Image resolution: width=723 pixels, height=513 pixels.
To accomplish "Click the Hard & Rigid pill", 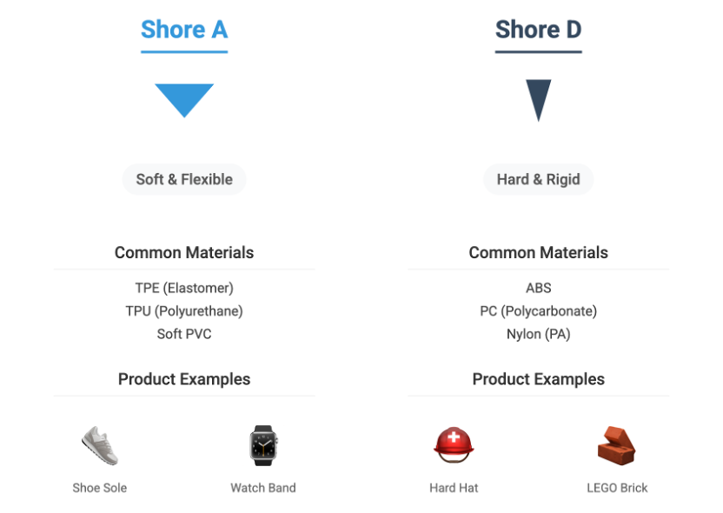I will click(x=538, y=179).
